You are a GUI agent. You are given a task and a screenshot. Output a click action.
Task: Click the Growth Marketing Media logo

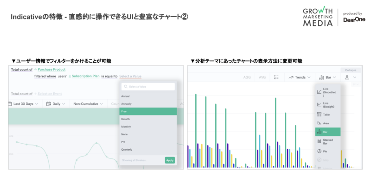click(x=318, y=17)
